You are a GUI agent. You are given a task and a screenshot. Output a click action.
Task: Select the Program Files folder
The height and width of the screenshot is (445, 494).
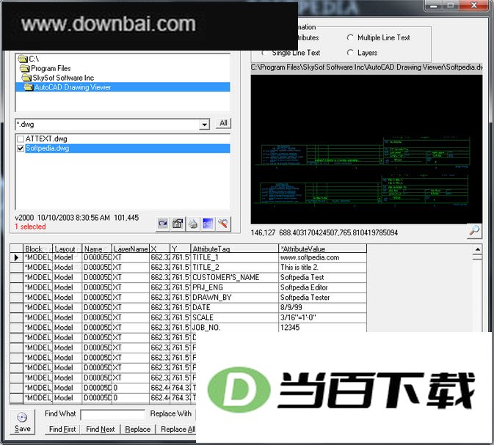coord(46,68)
